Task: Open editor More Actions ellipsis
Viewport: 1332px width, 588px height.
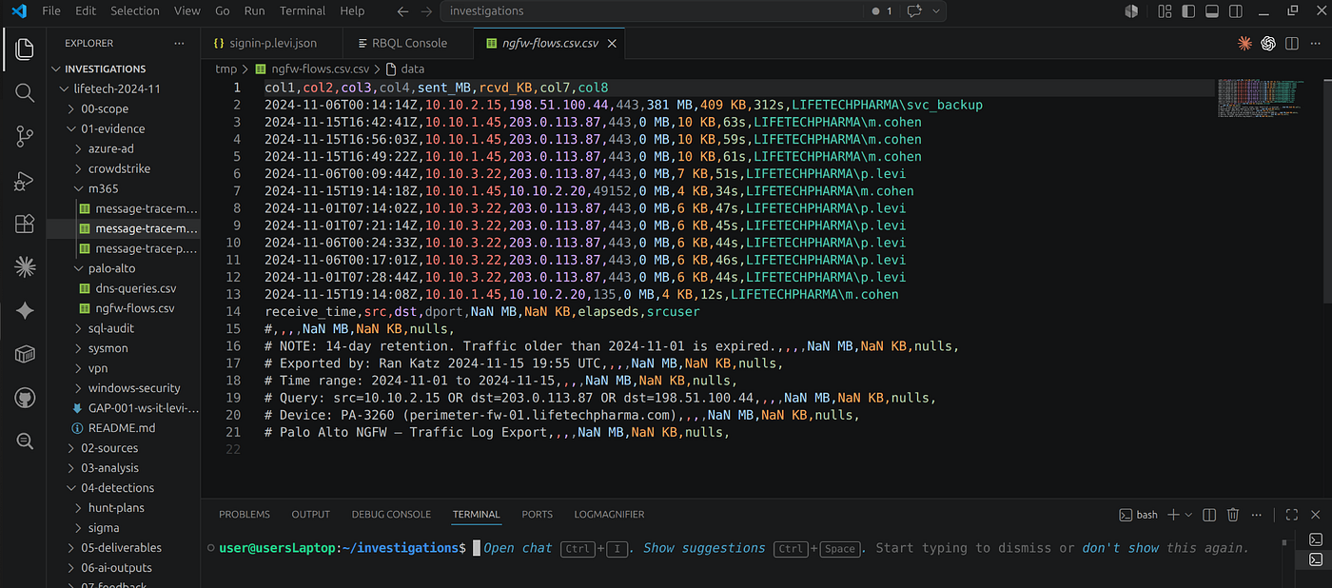Action: [x=1315, y=44]
